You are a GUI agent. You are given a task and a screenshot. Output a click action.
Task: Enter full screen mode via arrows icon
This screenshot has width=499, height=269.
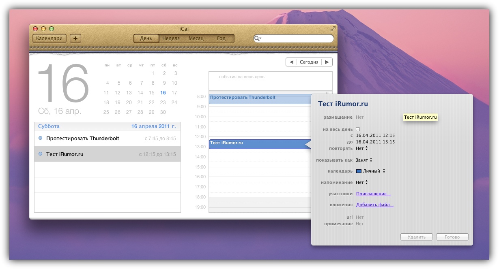click(333, 29)
